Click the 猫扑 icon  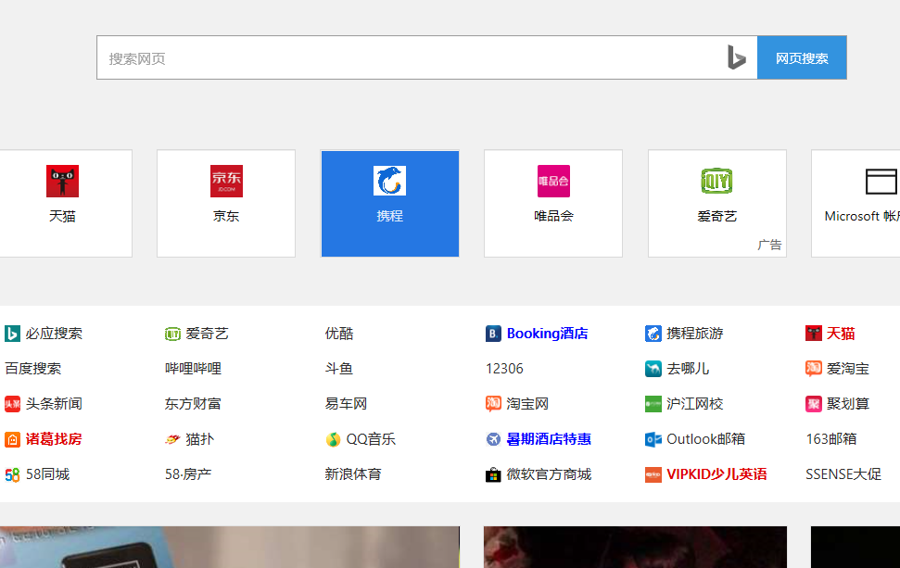(x=172, y=439)
